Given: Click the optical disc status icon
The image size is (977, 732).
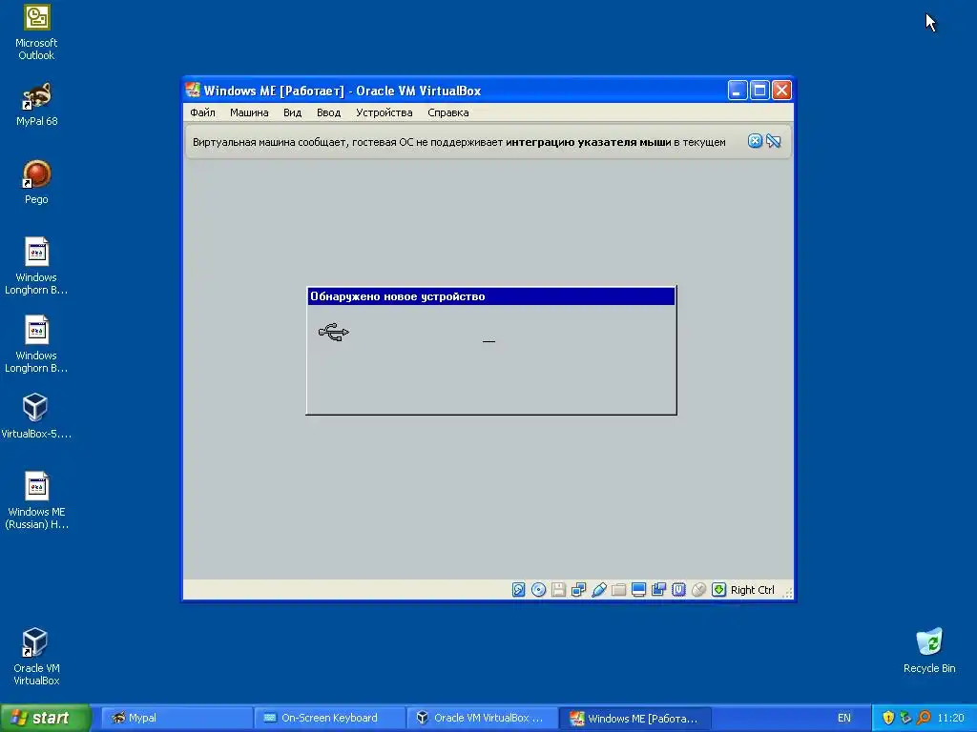Looking at the screenshot, I should point(539,589).
